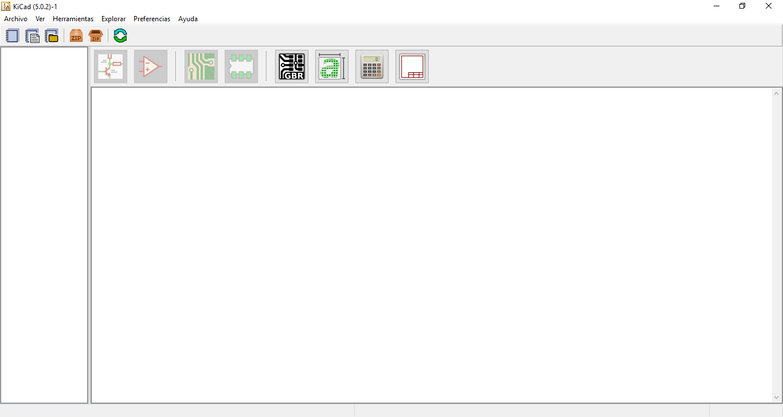The image size is (783, 417).
Task: Open an existing project
Action: point(52,36)
